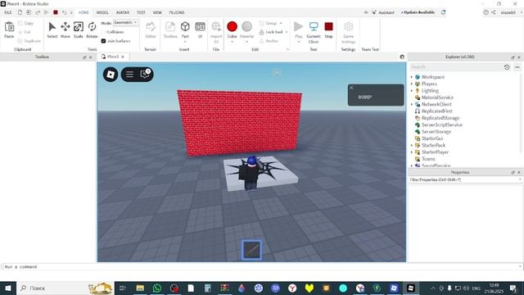Screen dimensions: 524x295
Task: Expand the NetworkClient tree node
Action: point(412,104)
